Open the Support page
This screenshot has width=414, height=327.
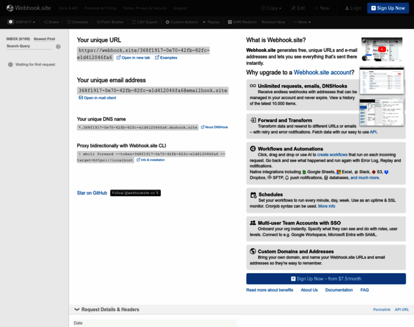point(180,8)
